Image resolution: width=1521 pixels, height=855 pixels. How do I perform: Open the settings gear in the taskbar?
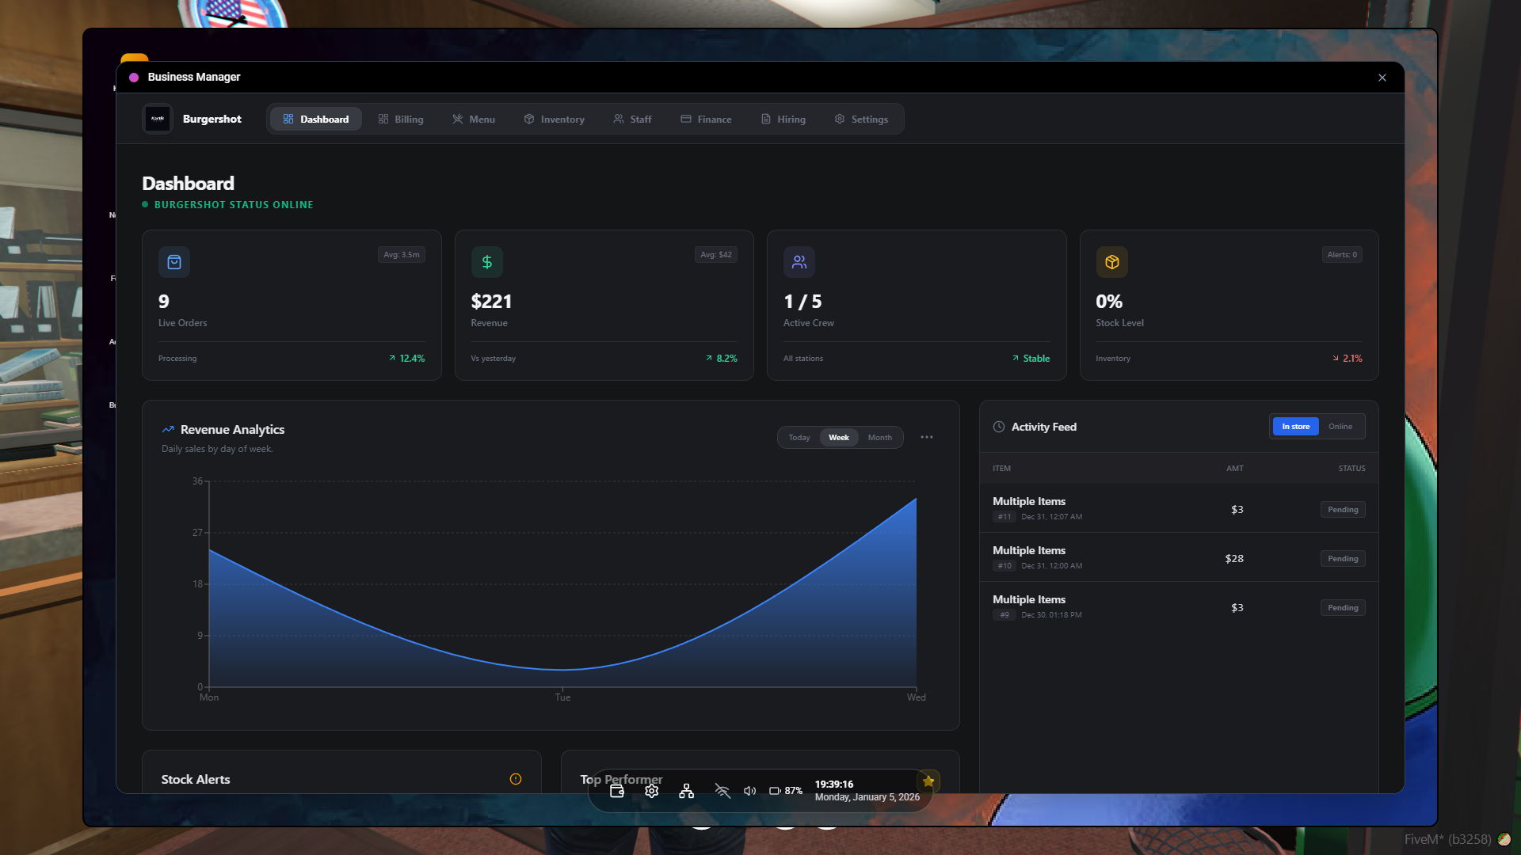[x=651, y=790]
